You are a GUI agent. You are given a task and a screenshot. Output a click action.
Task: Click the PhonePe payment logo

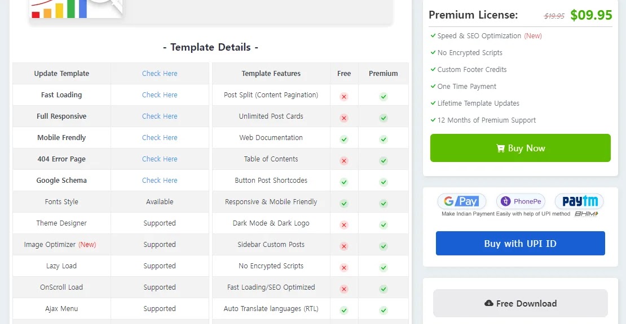click(x=521, y=201)
